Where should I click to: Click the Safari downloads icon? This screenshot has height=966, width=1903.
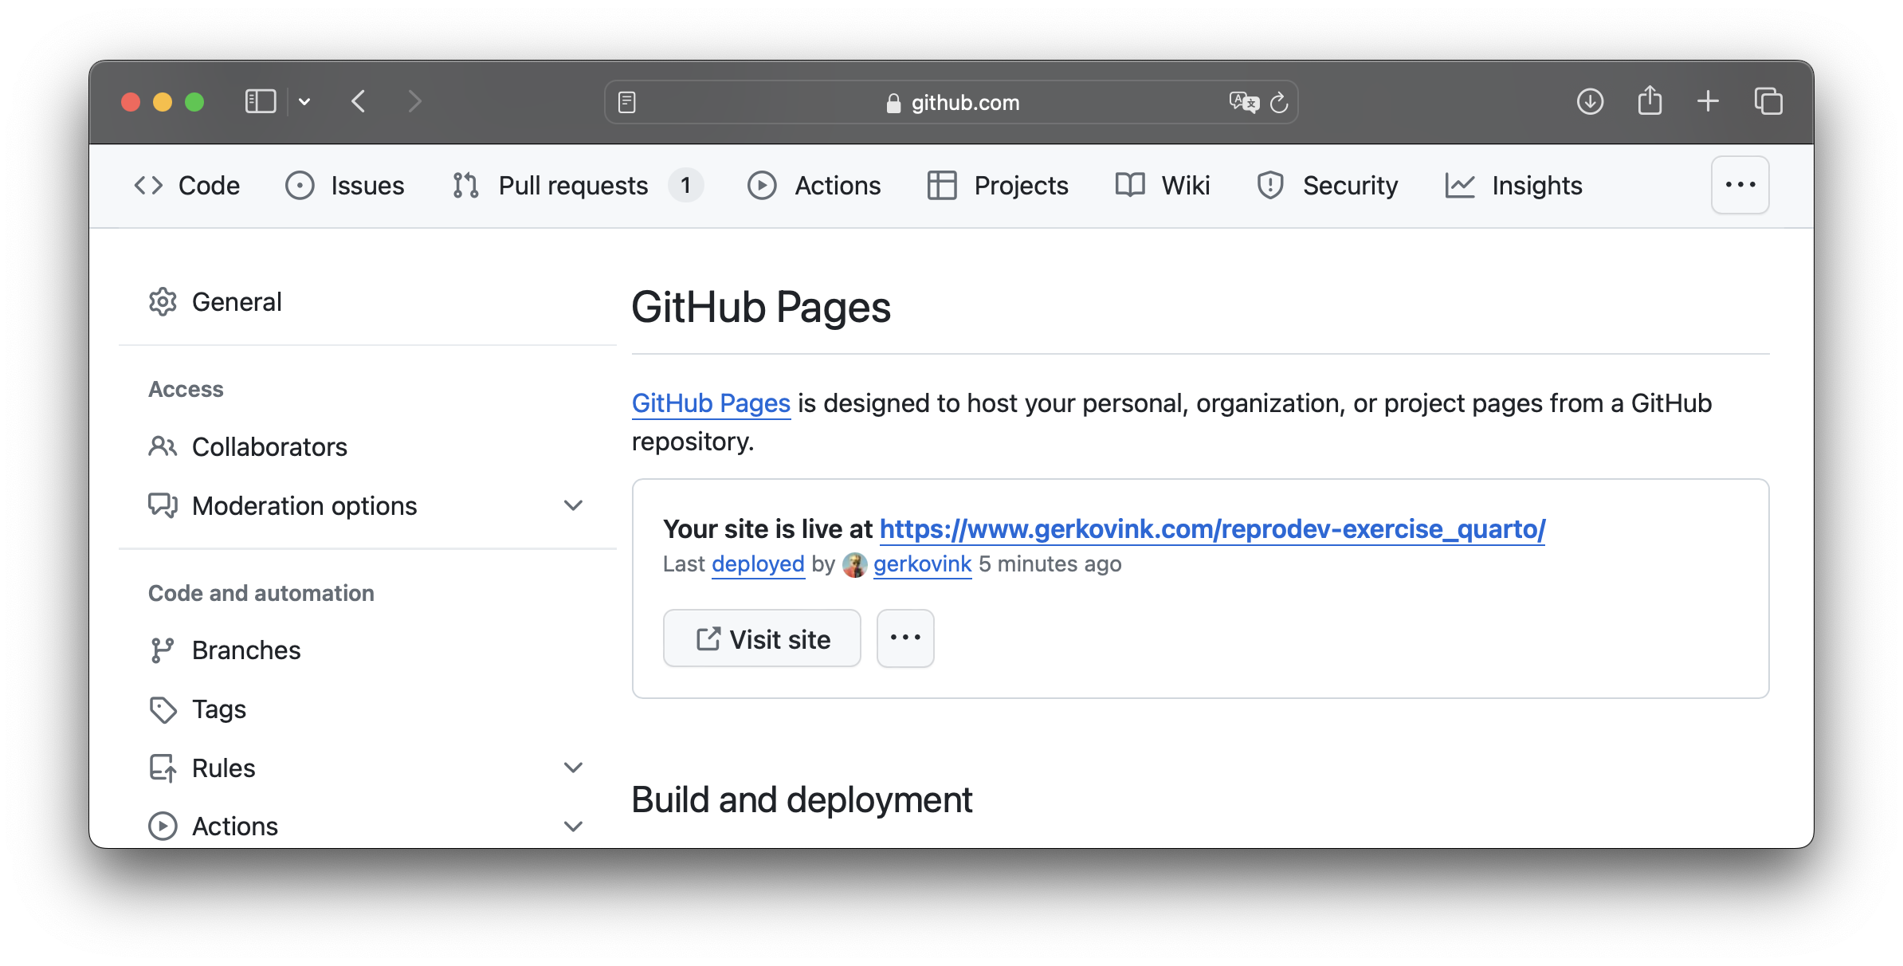click(x=1590, y=102)
